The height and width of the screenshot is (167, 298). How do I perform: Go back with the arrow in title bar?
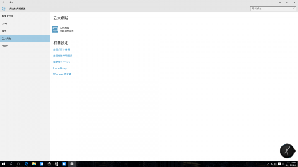(4, 2)
